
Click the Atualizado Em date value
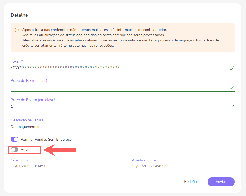click(x=150, y=166)
